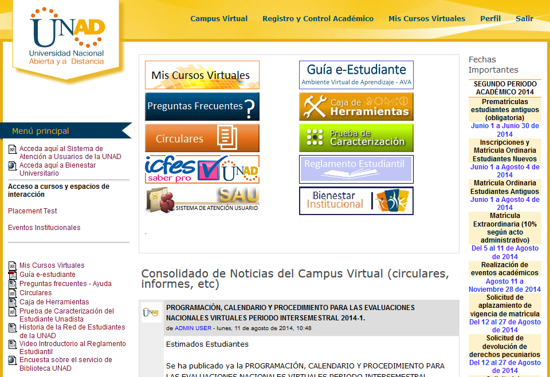
Task: Open the Bienestar Institucional banner
Action: click(x=356, y=201)
